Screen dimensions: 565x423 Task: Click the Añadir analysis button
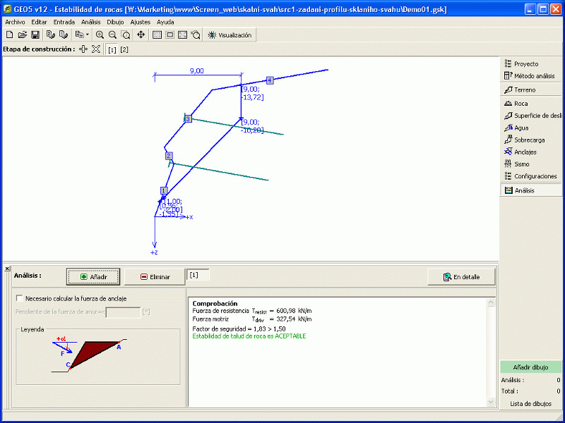click(93, 277)
